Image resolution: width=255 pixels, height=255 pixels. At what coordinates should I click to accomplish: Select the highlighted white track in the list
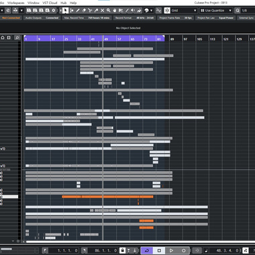[9, 197]
